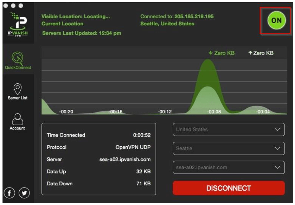Click the -00:08 marker on the graph

[214, 112]
